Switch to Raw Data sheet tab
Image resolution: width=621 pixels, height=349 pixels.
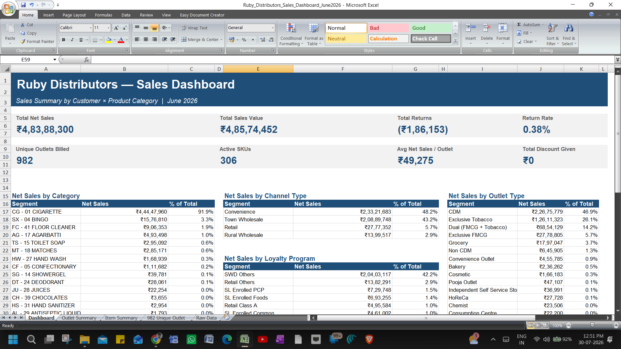(206, 318)
